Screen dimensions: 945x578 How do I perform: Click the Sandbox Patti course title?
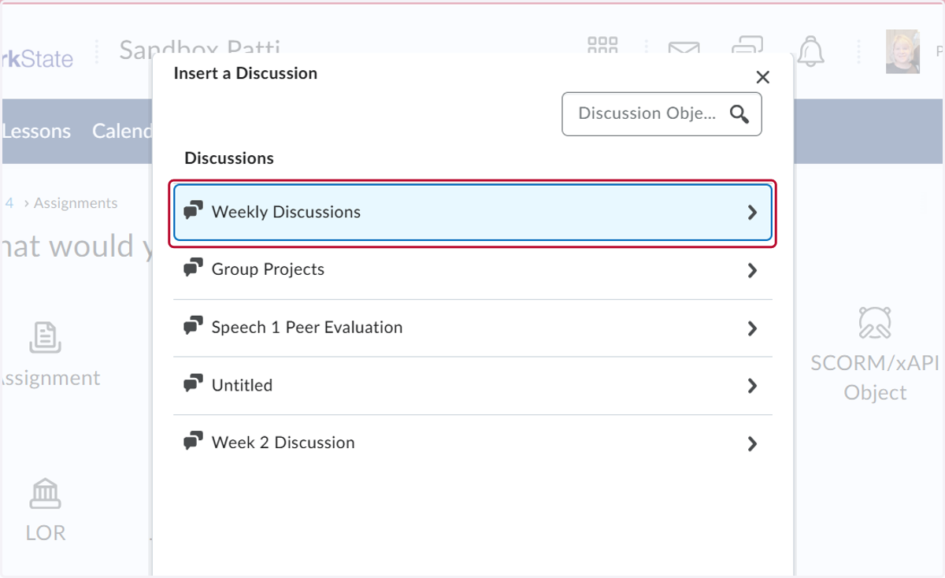click(x=200, y=46)
